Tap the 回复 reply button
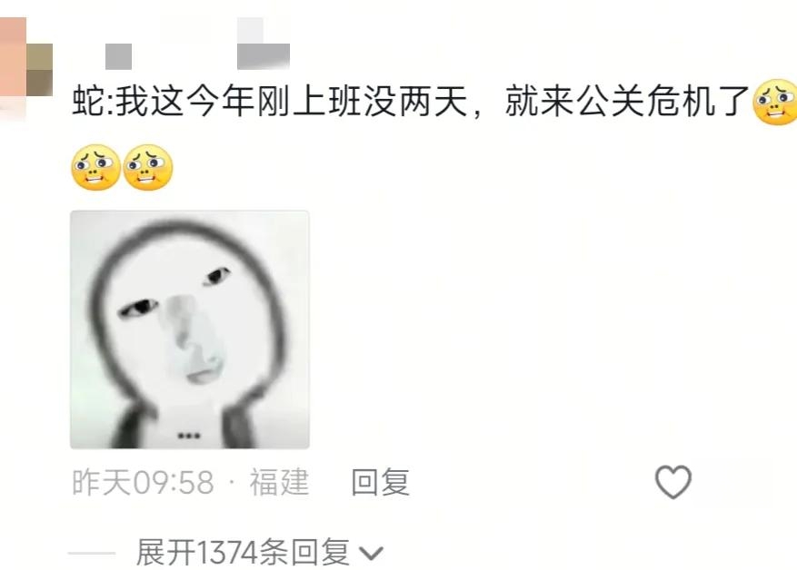 (x=380, y=482)
